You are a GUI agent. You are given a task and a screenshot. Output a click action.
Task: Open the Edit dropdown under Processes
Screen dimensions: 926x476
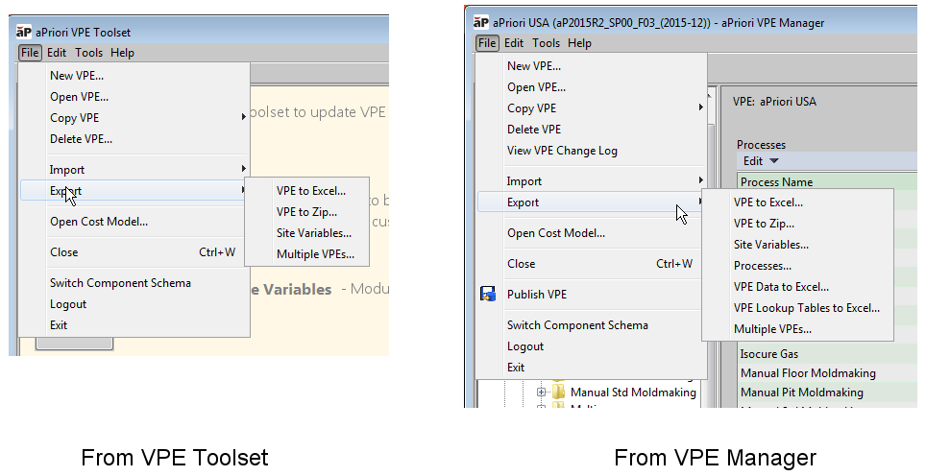point(760,161)
